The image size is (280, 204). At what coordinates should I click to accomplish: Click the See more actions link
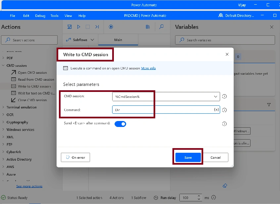tap(29, 186)
